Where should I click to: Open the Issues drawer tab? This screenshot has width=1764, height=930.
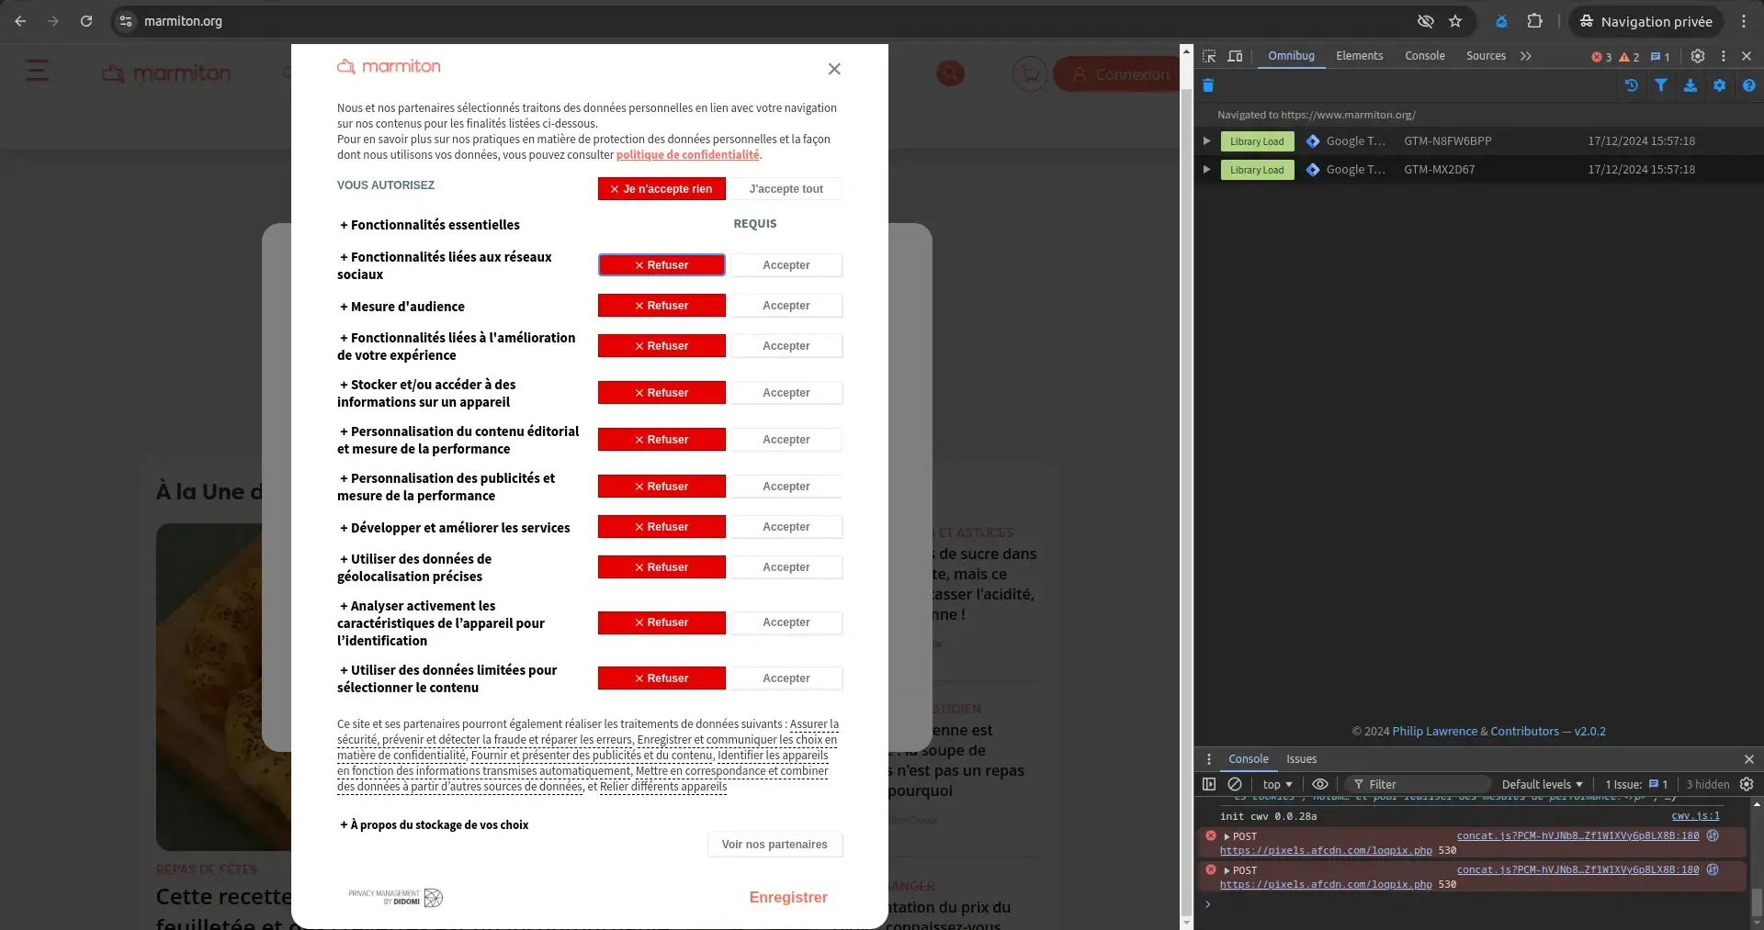(x=1301, y=759)
